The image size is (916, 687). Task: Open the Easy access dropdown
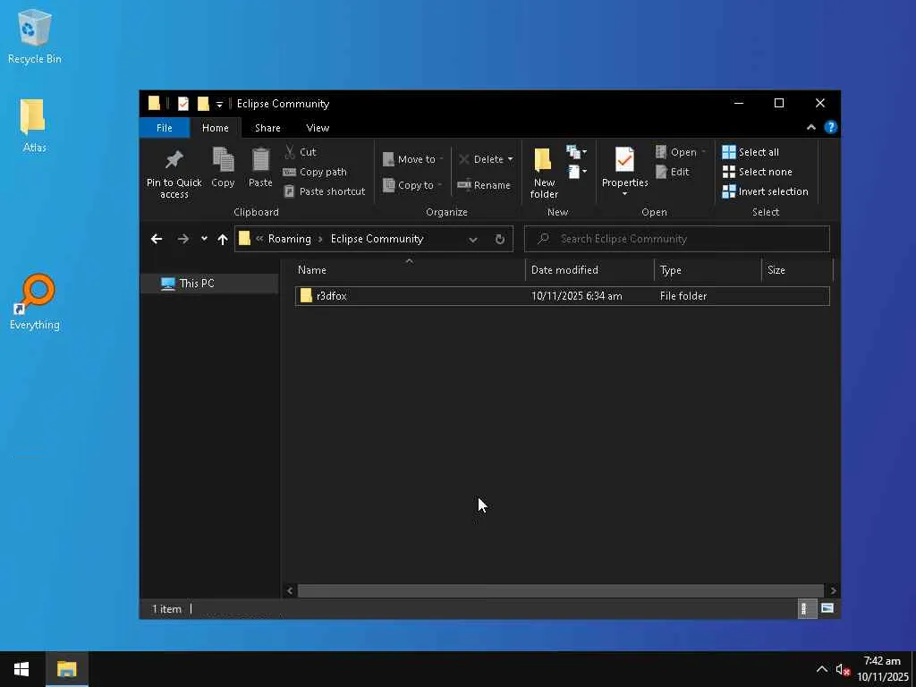click(577, 171)
